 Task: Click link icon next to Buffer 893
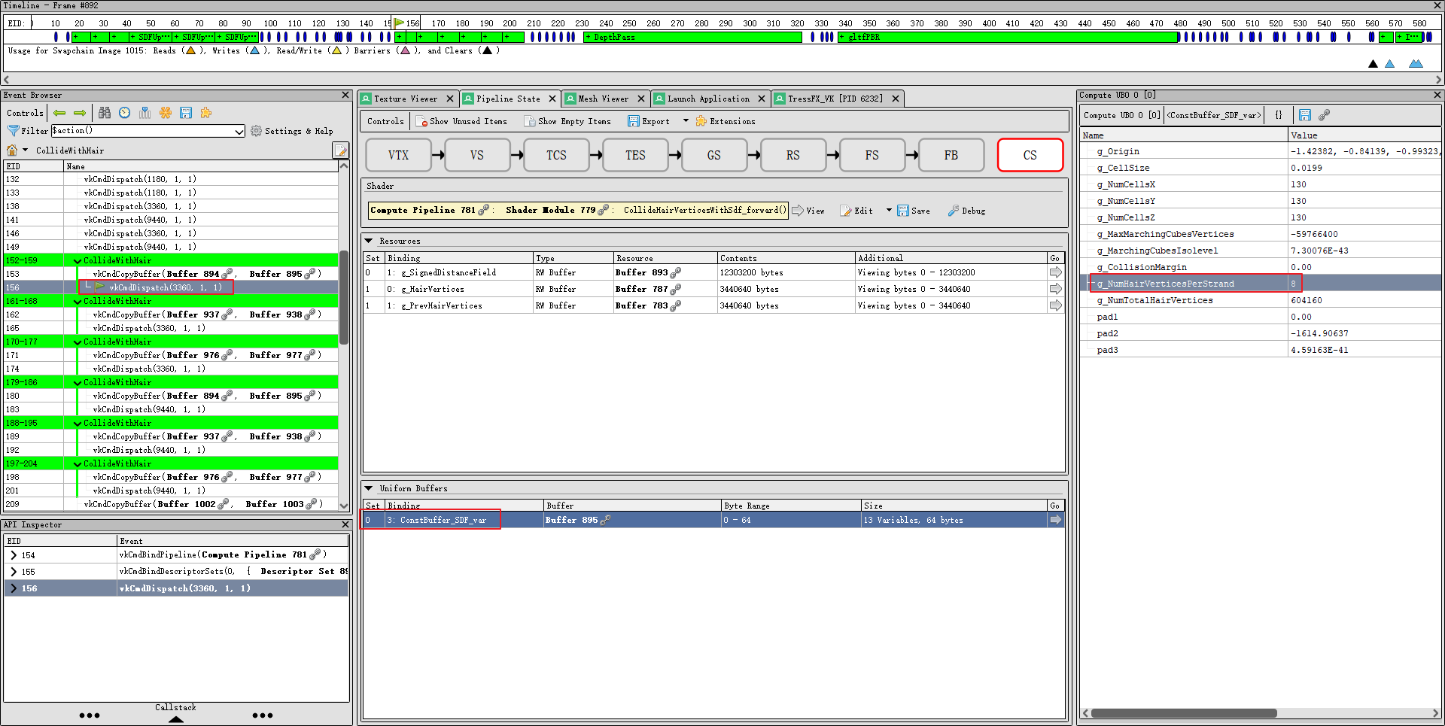tap(676, 272)
